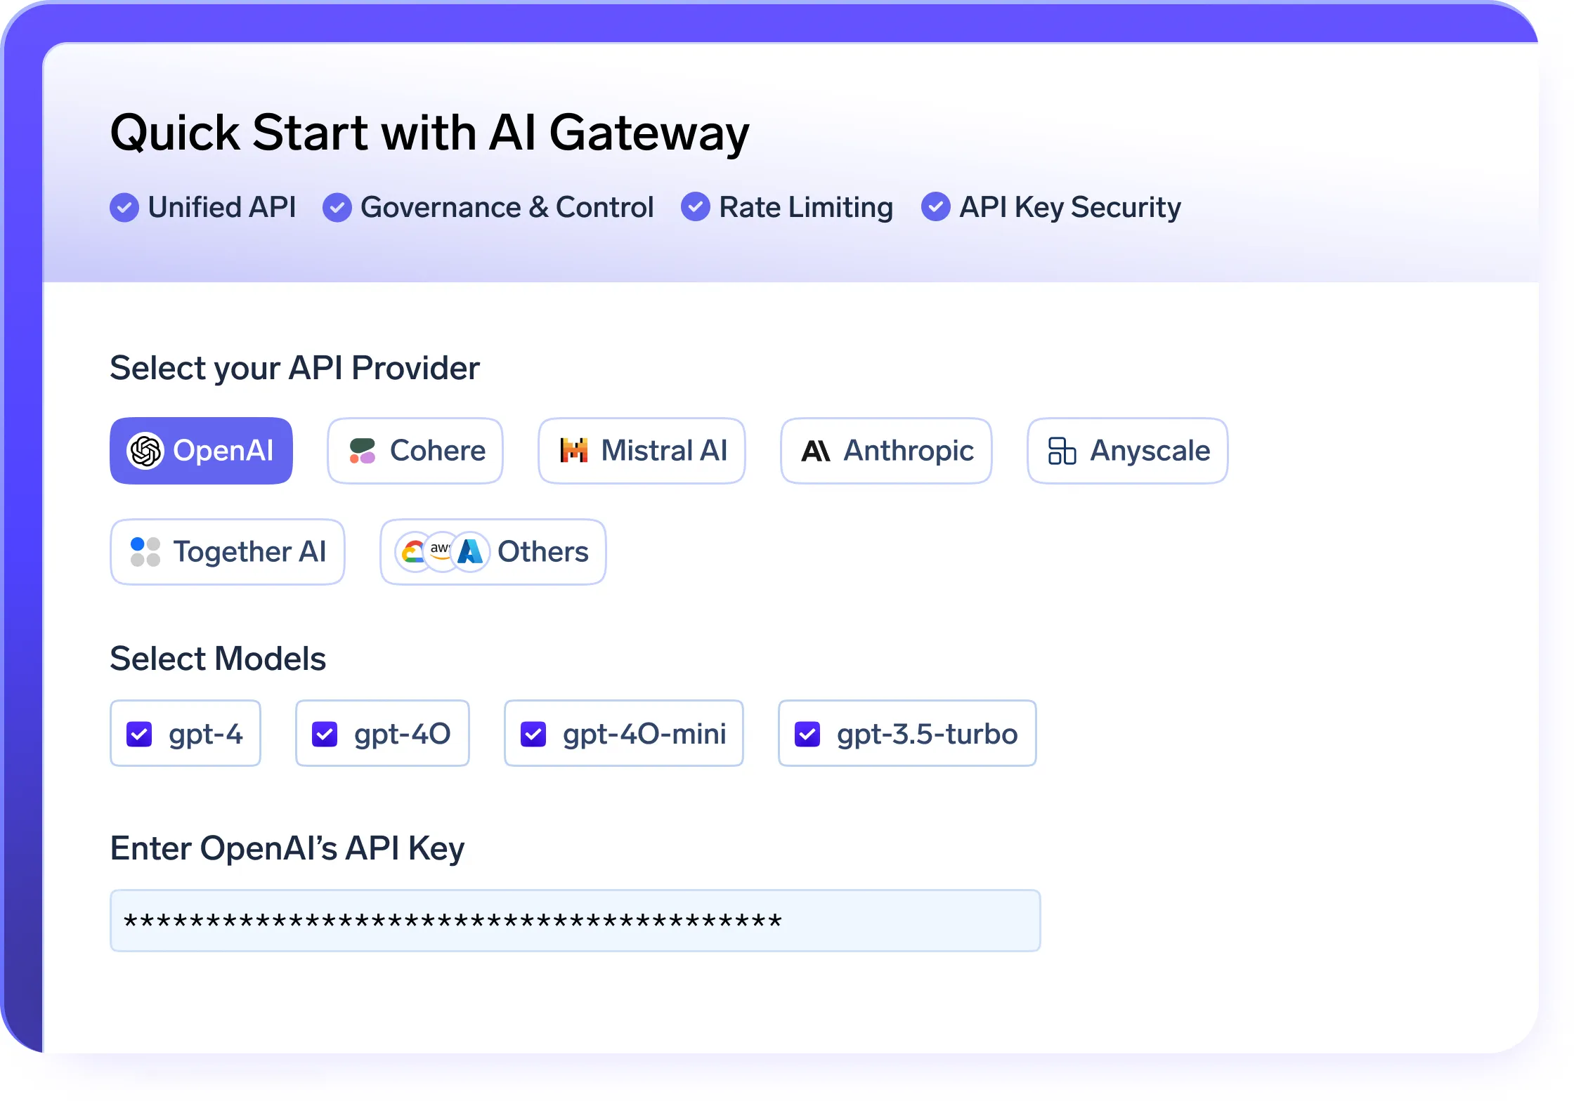The image size is (1581, 1106).
Task: Click the Google Cloud logo in Others
Action: click(413, 552)
